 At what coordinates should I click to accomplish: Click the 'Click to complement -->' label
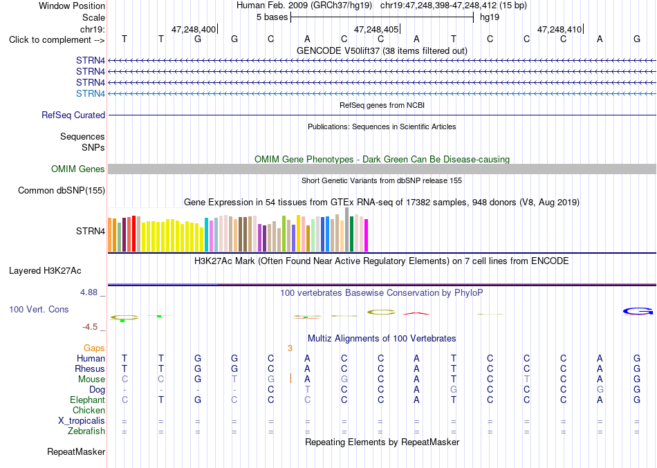tap(57, 40)
